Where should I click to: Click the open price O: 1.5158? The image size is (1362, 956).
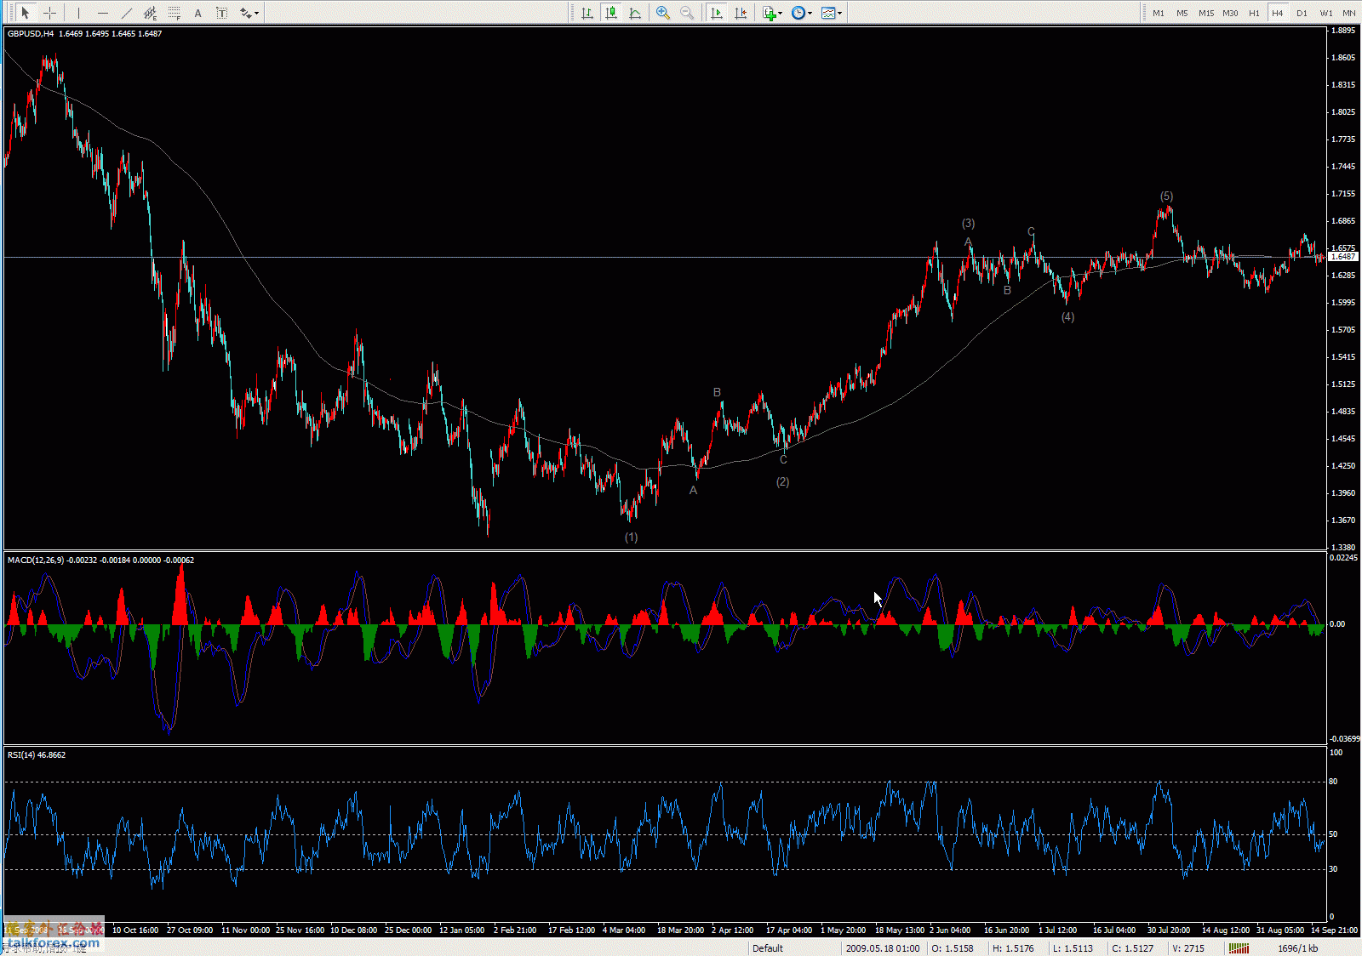(953, 948)
